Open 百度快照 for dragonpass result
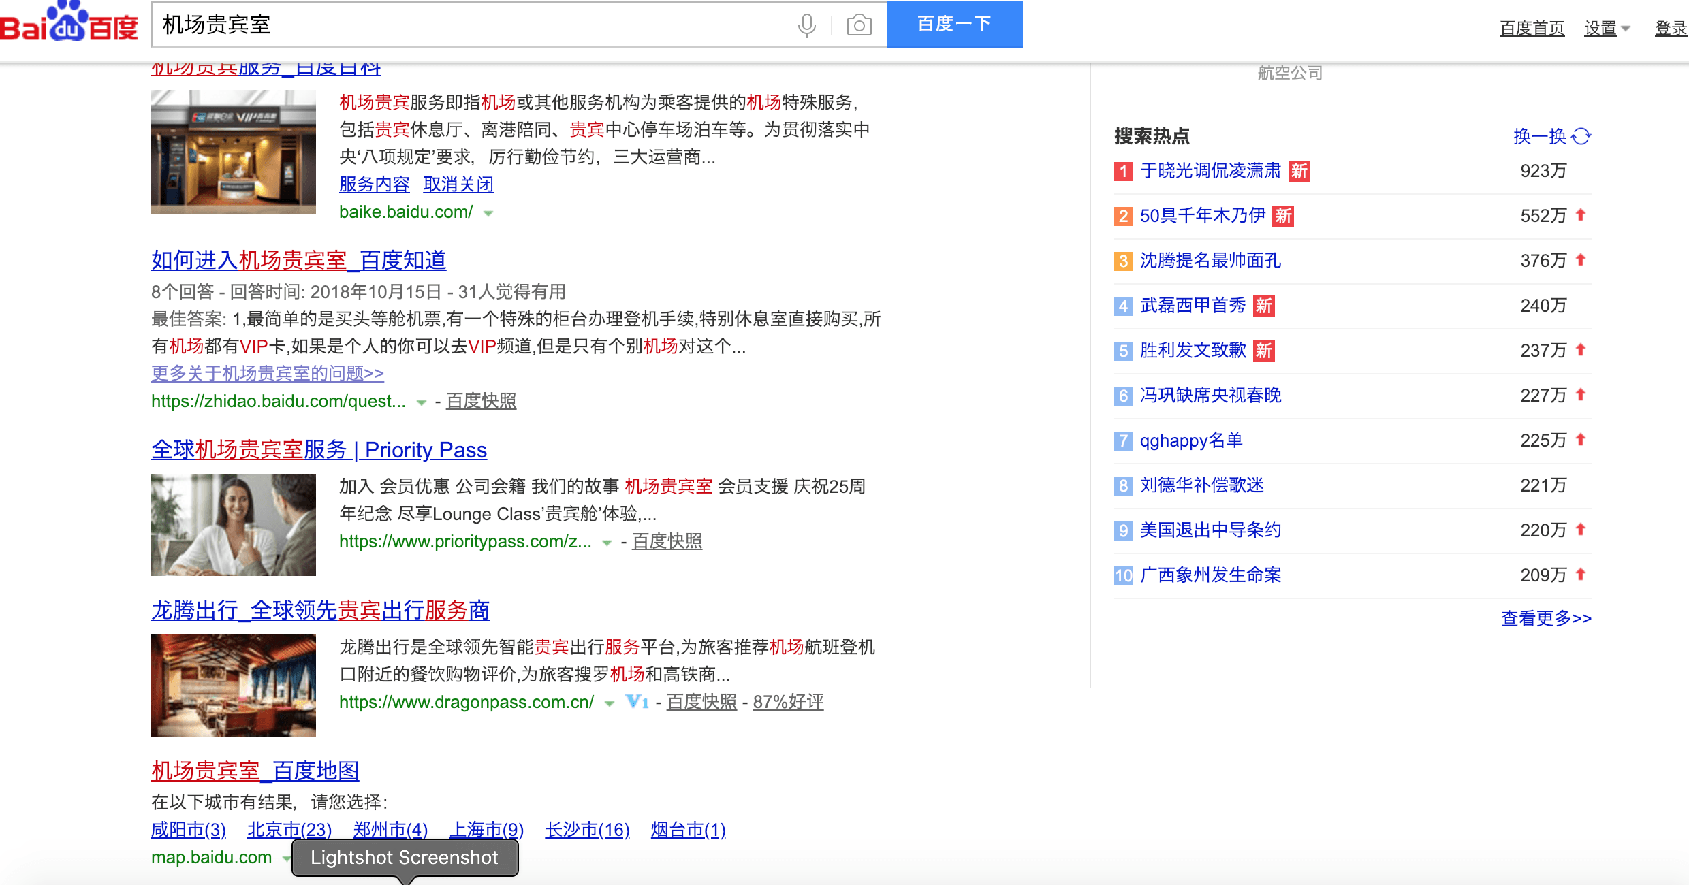Screen dimensions: 1689x885 (x=701, y=702)
